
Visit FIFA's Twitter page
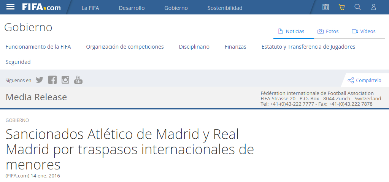click(40, 80)
